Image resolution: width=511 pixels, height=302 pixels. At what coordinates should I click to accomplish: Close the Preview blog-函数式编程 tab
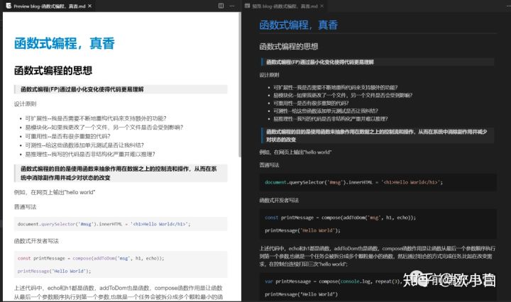(x=90, y=6)
